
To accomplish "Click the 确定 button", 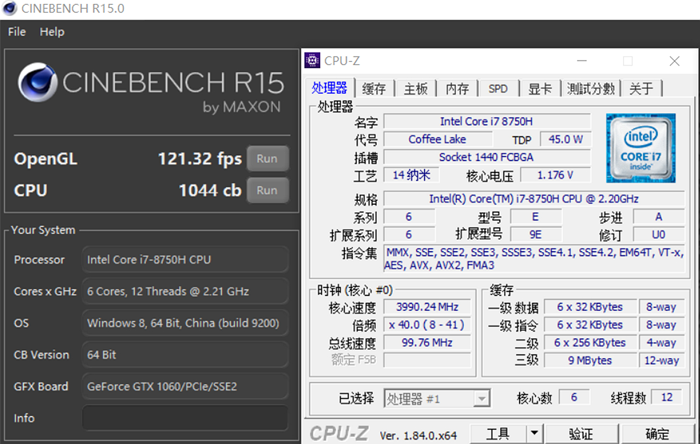I will point(657,434).
